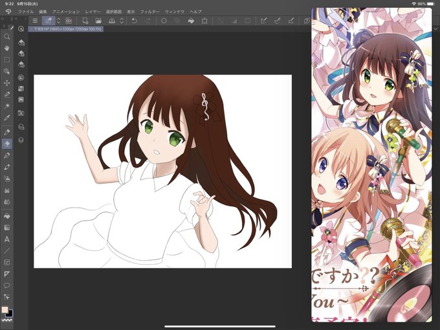Viewport: 440px width, 330px height.
Task: Click the Open folder icon
Action: [x=98, y=21]
